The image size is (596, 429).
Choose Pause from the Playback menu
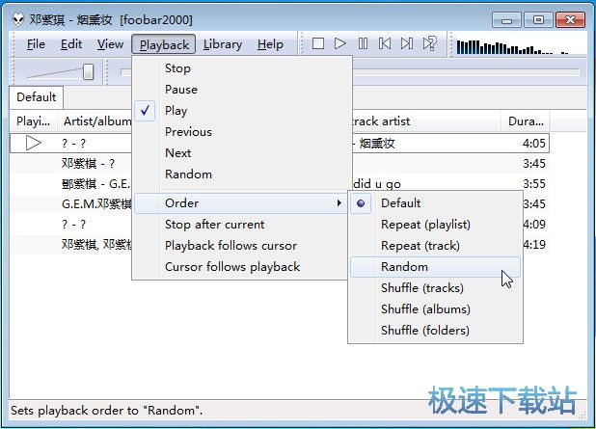pyautogui.click(x=241, y=90)
